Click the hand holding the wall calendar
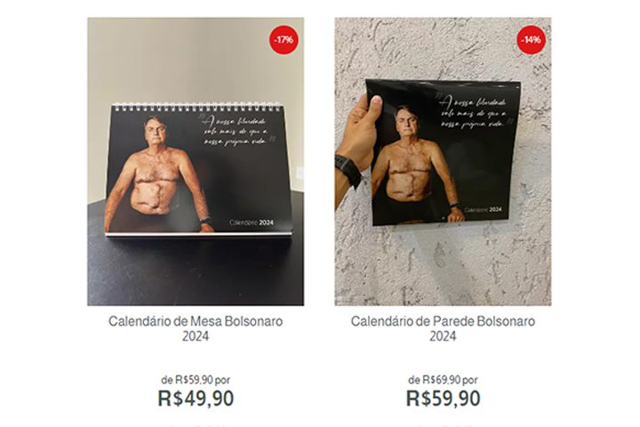This screenshot has width=640, height=427. pos(359,135)
